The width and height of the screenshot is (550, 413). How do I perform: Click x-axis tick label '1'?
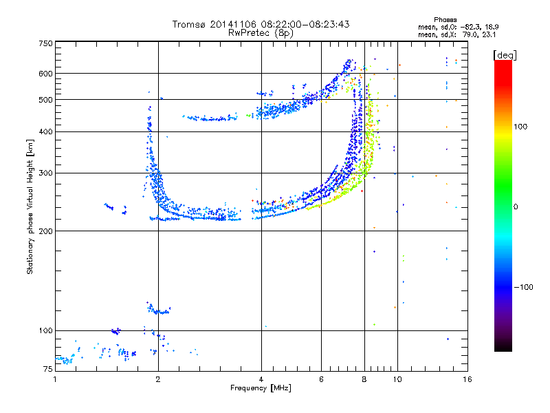pos(55,379)
